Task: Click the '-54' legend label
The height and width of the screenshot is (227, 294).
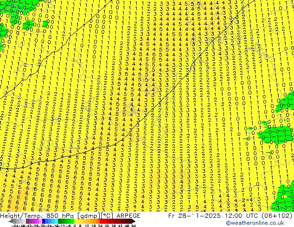Action: click(x=15, y=226)
